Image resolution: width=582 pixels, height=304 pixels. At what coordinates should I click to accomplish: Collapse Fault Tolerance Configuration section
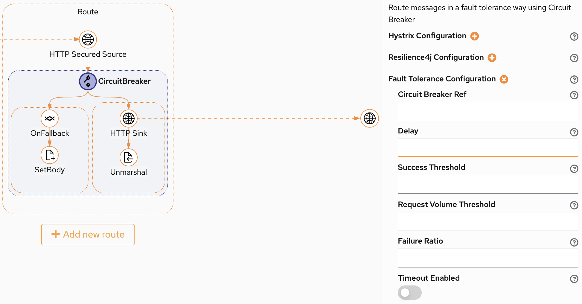[504, 79]
